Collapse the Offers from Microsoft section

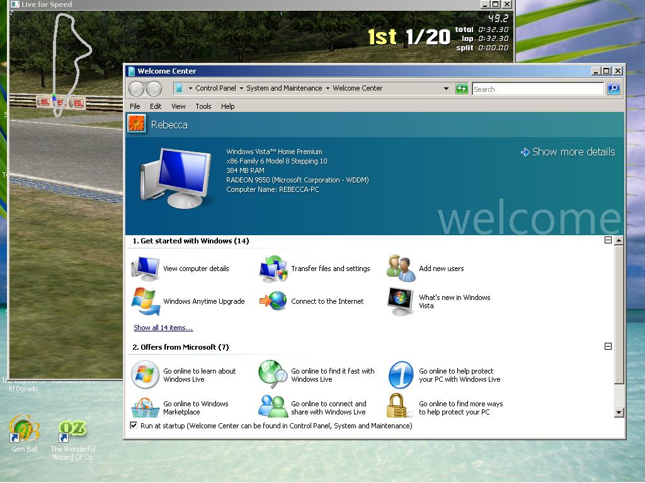point(608,347)
